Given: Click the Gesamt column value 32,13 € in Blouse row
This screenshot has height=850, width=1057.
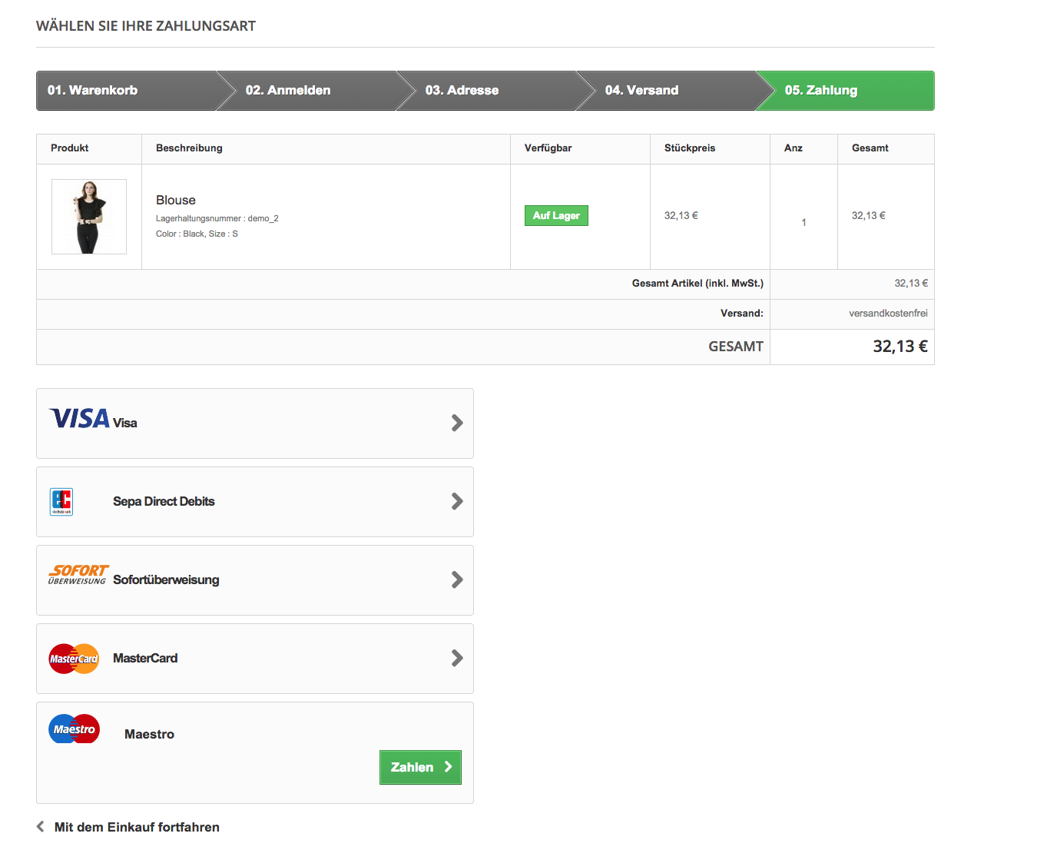Looking at the screenshot, I should [x=869, y=215].
